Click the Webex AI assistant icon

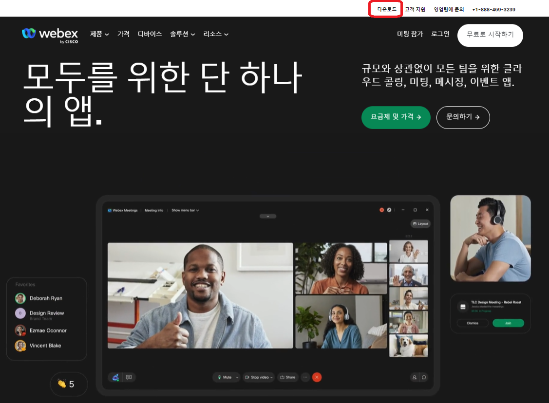tap(115, 377)
